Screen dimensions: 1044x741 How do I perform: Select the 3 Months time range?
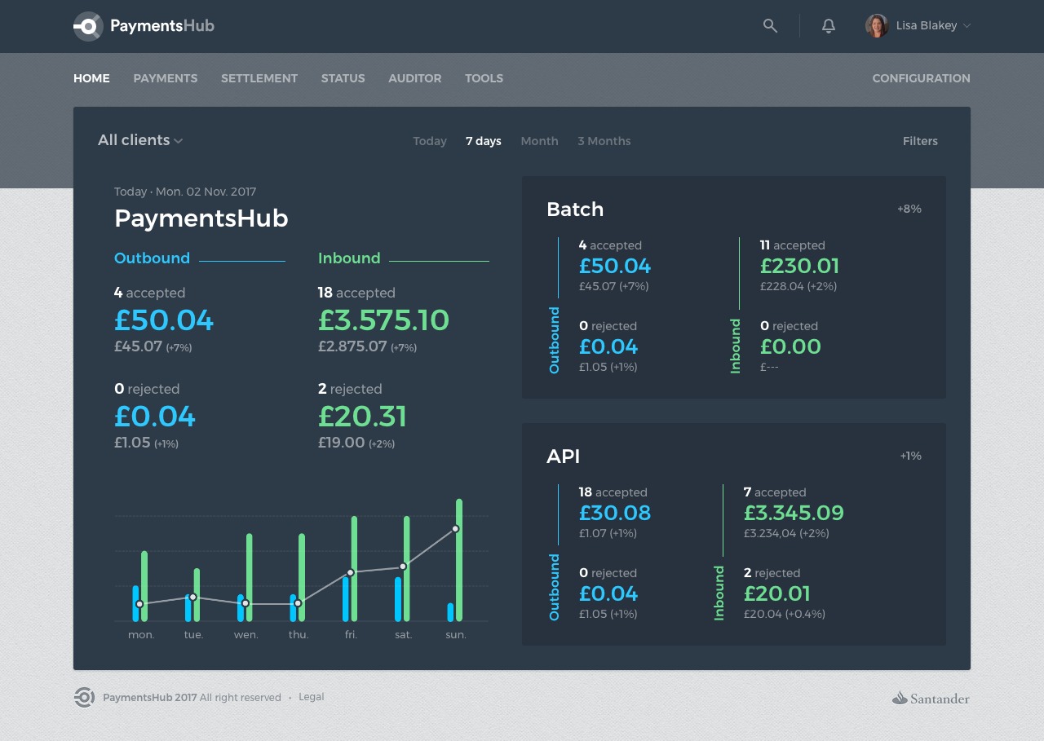pos(604,141)
